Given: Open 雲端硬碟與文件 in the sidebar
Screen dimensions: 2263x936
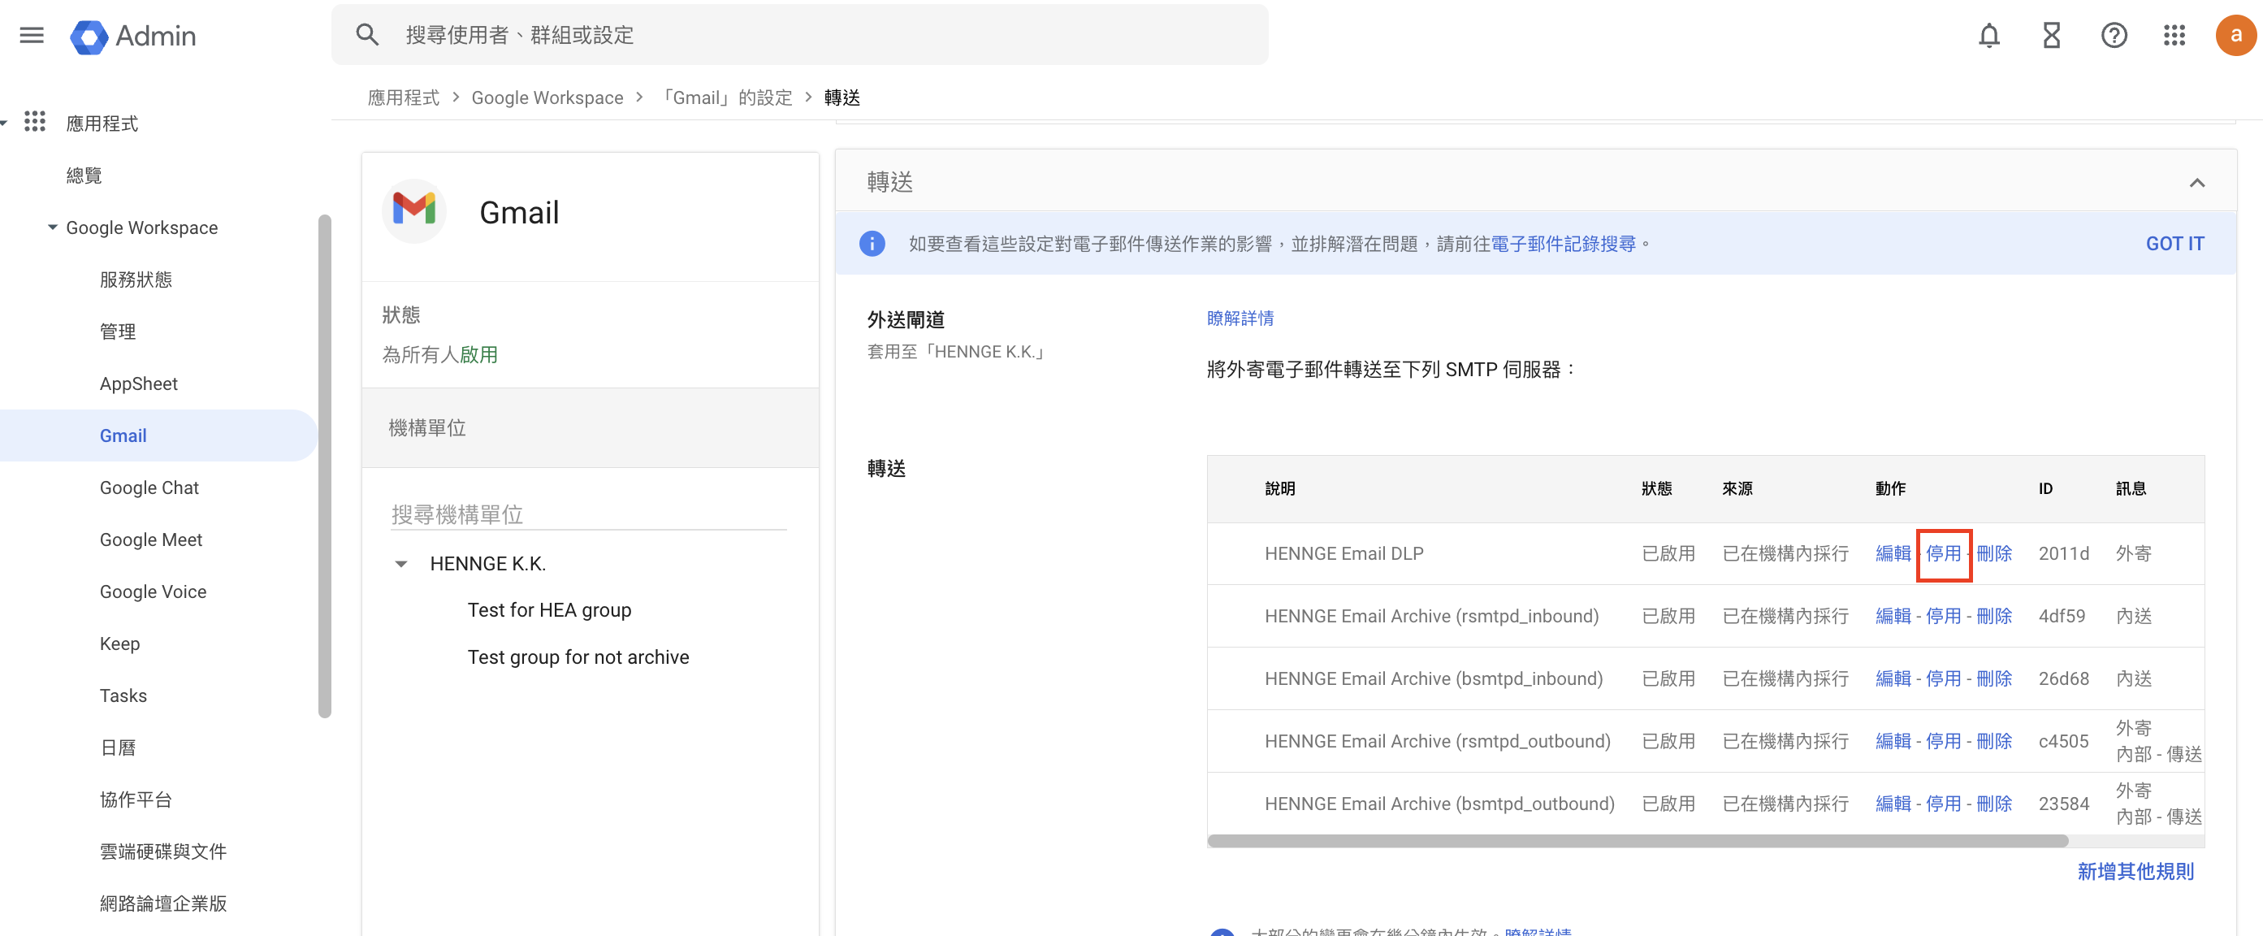Looking at the screenshot, I should pos(163,851).
